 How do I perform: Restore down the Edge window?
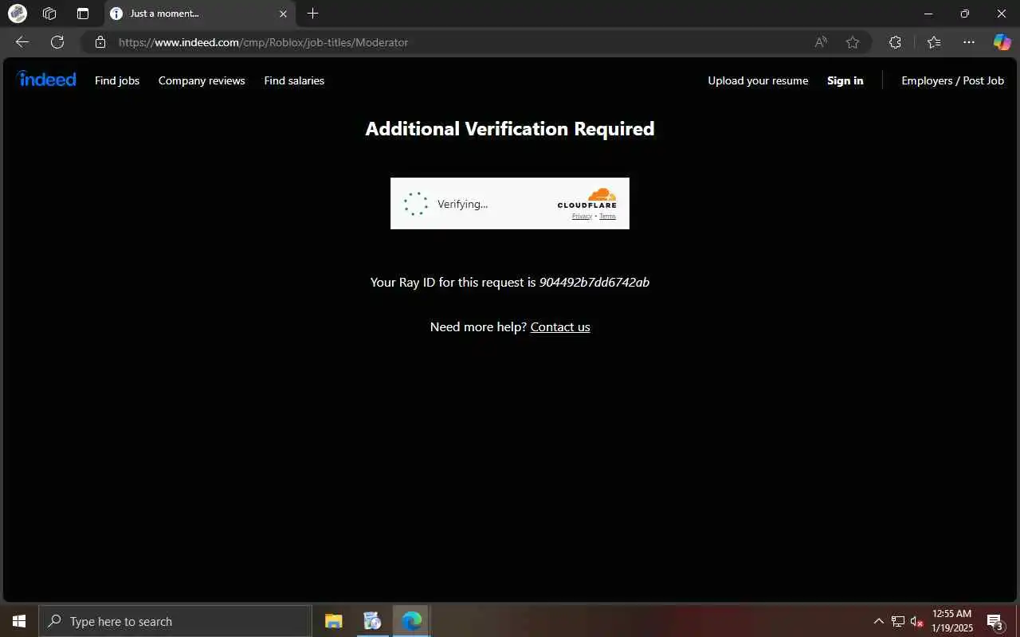pos(965,14)
